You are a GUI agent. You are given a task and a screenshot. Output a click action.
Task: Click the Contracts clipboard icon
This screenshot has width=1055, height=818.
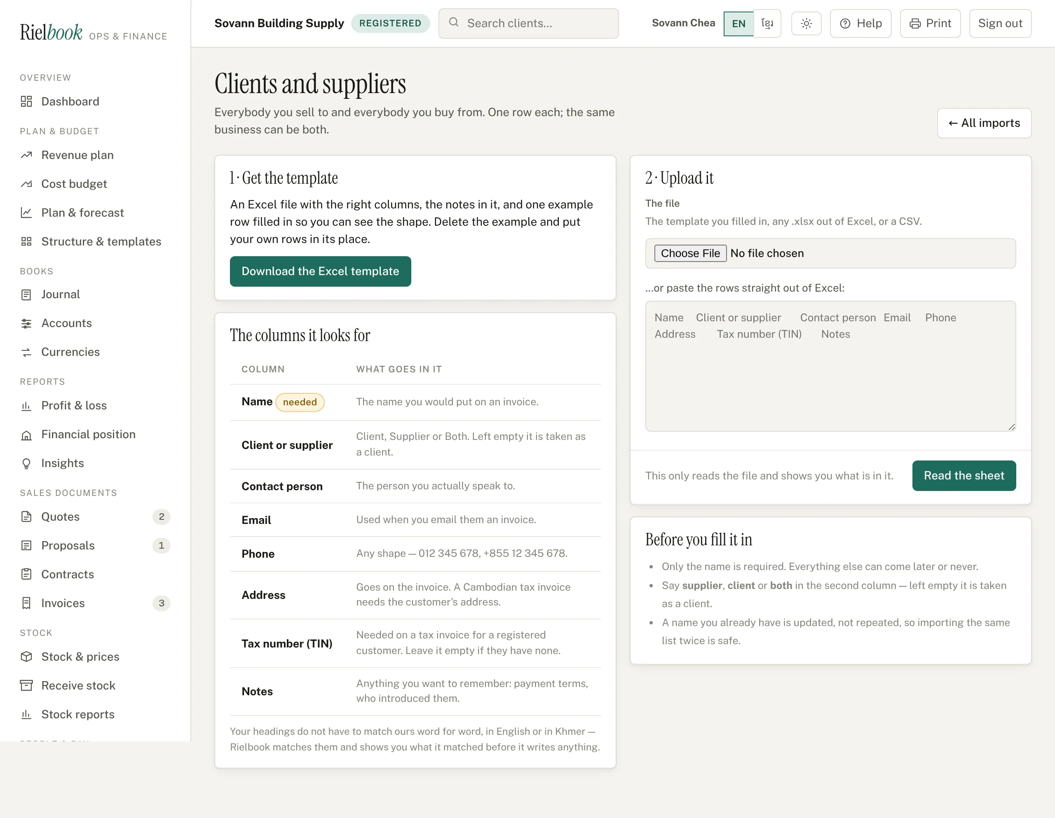(26, 574)
